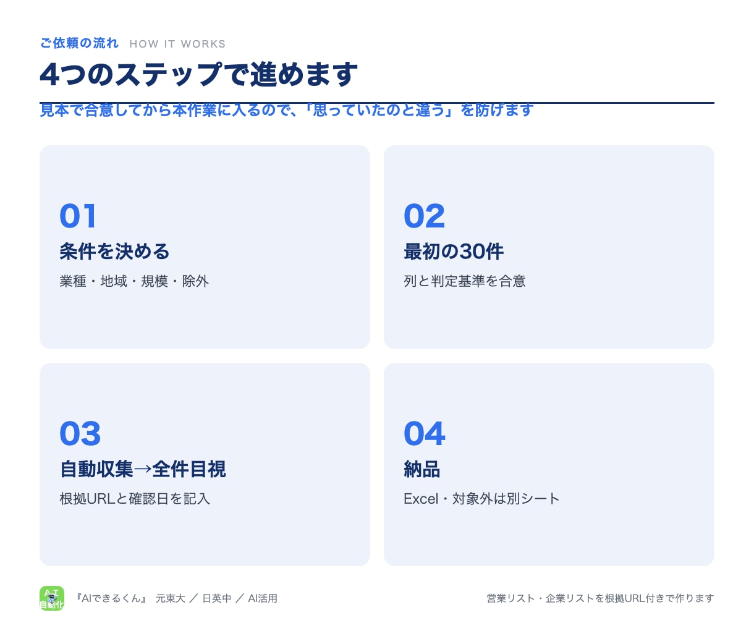754x628 pixels.
Task: Click the step number '03'
Action: tap(80, 434)
